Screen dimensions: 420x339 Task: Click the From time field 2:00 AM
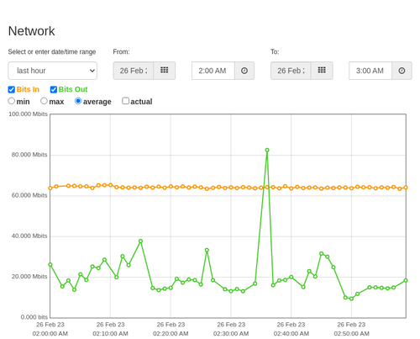213,71
